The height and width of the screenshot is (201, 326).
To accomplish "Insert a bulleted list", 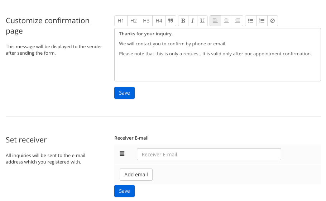I will 251,21.
